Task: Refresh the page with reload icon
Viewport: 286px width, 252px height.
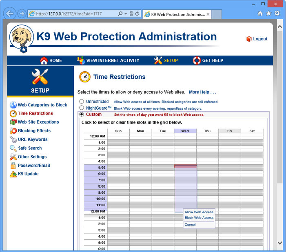Action: [137, 14]
